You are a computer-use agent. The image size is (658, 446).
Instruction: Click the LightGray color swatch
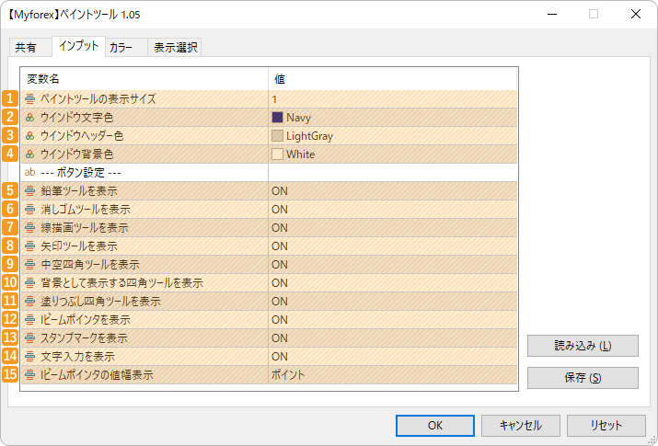pyautogui.click(x=277, y=136)
